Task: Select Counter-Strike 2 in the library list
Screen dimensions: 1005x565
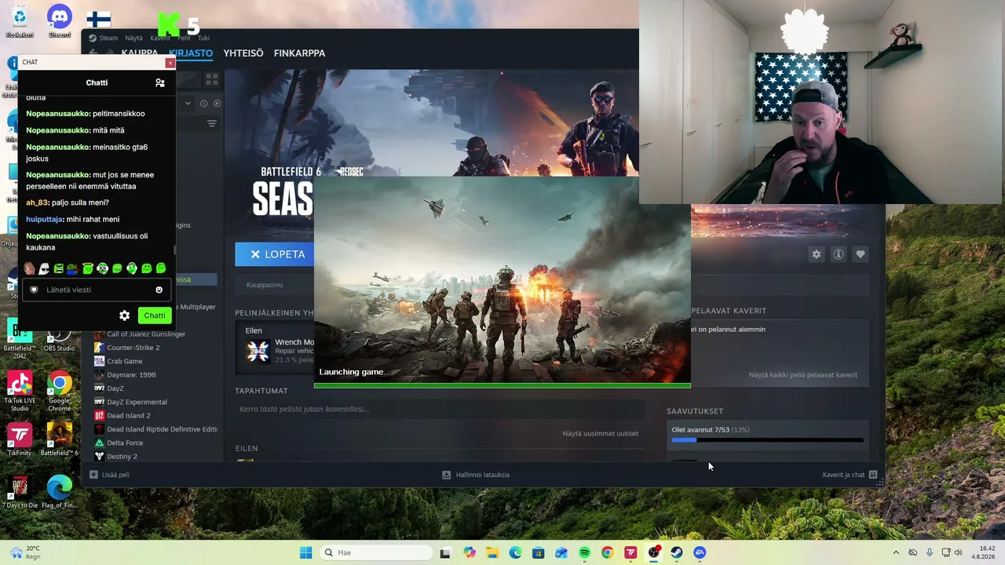Action: pos(133,348)
